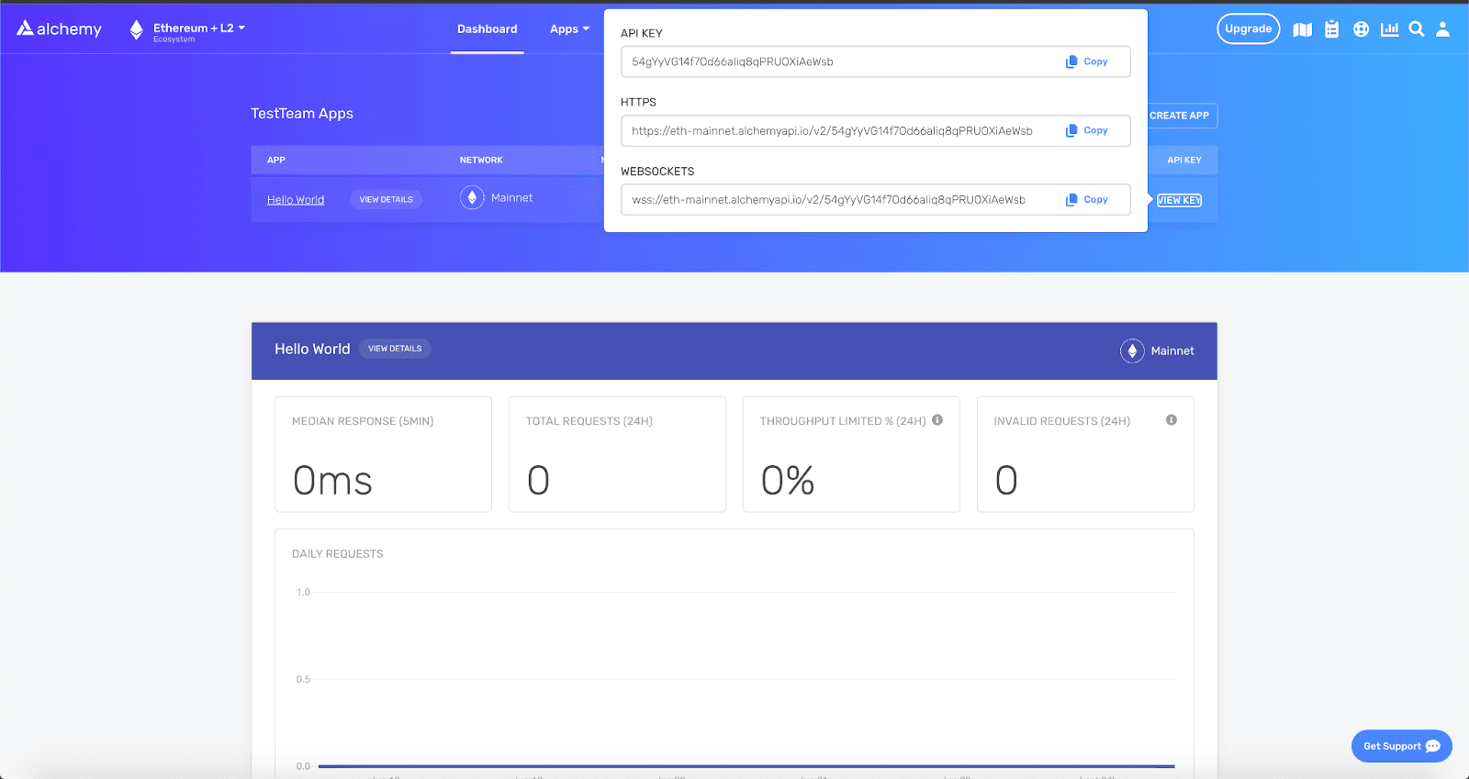Click the WebSockets URL text field
Image resolution: width=1469 pixels, height=779 pixels.
coord(835,200)
